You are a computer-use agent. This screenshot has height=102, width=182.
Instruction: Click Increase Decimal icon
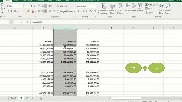click(x=91, y=11)
